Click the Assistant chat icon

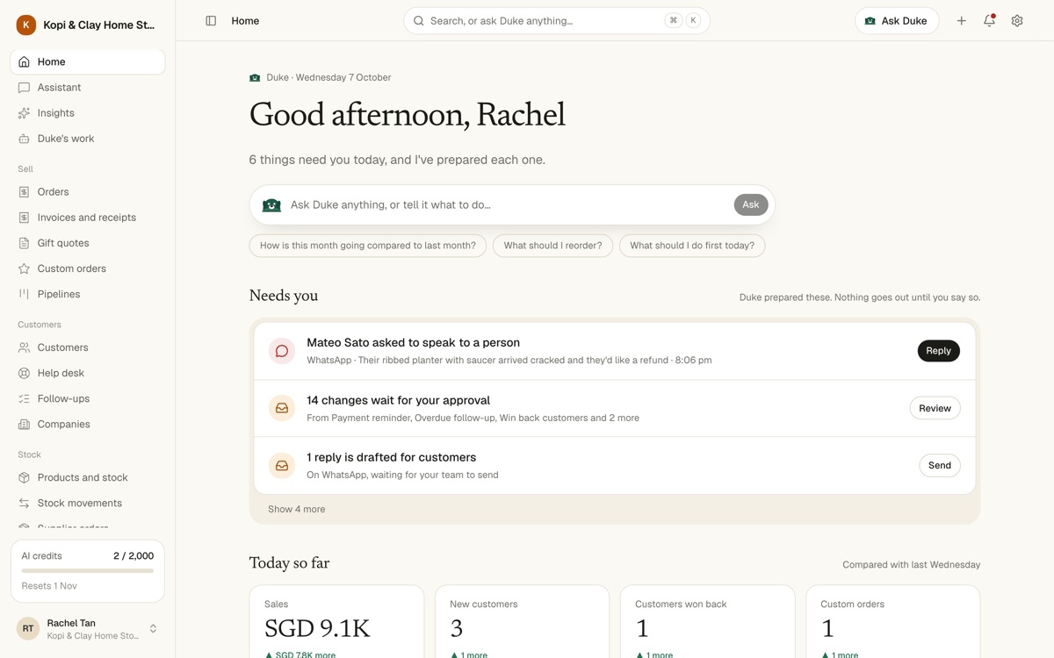click(x=25, y=87)
